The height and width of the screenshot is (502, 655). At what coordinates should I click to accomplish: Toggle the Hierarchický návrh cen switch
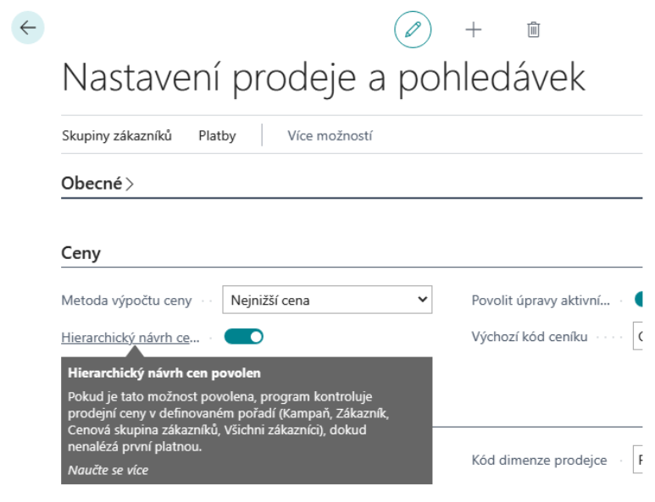(x=244, y=337)
